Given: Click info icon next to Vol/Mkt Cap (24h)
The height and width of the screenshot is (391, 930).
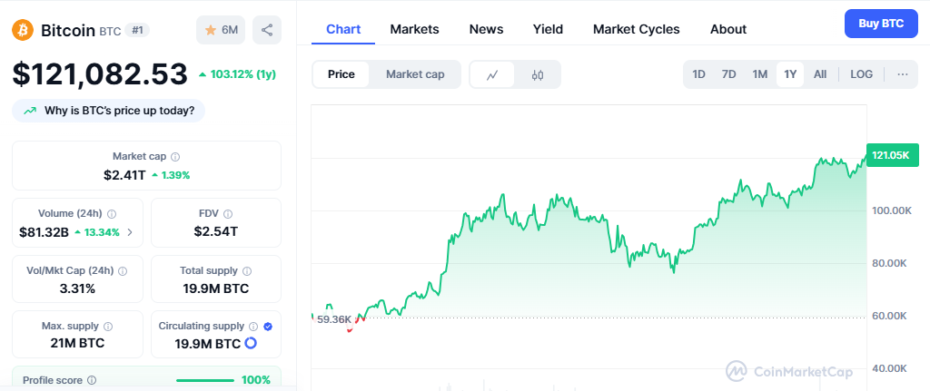Looking at the screenshot, I should 123,270.
